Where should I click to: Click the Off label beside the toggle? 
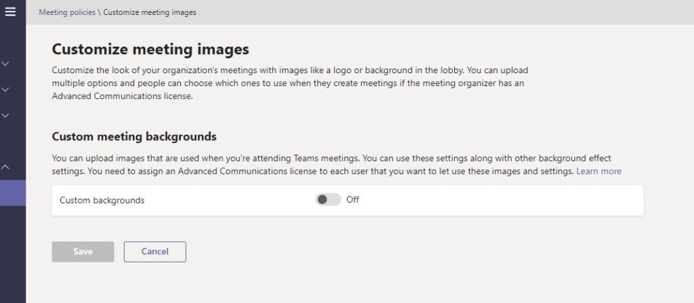(x=352, y=200)
